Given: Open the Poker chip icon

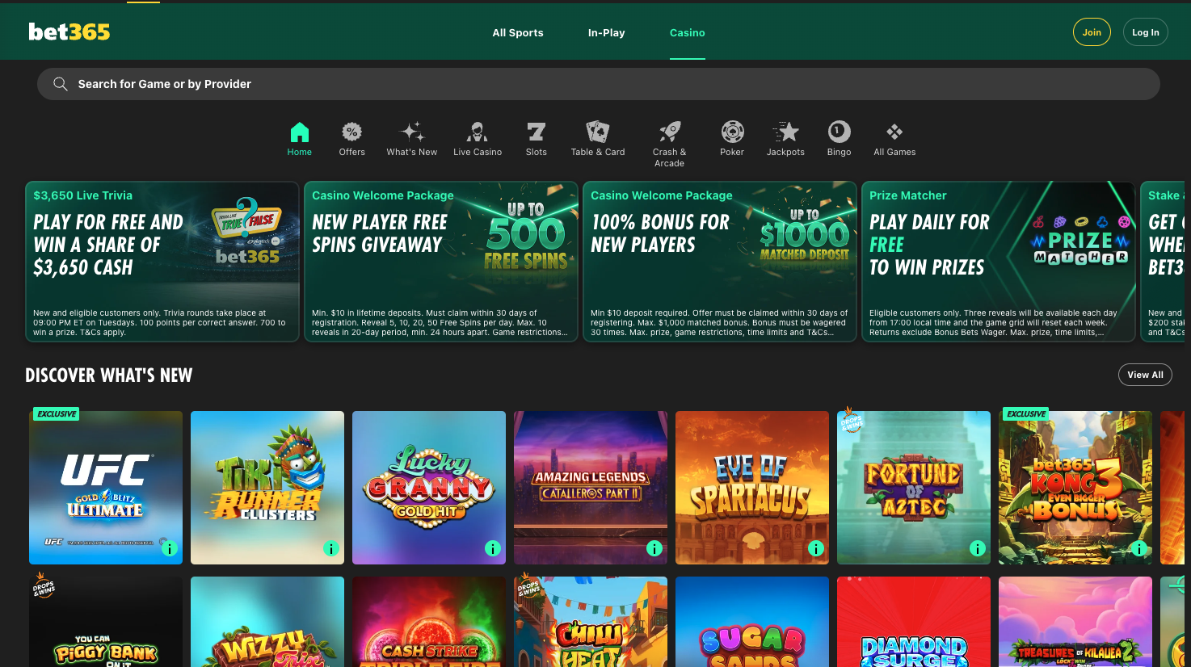Looking at the screenshot, I should click(732, 132).
